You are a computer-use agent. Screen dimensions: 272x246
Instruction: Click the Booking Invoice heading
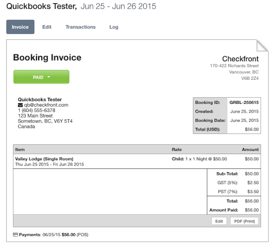point(47,57)
